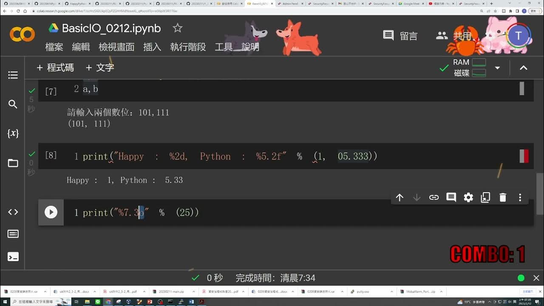Open the 檔案 menu

click(x=54, y=47)
